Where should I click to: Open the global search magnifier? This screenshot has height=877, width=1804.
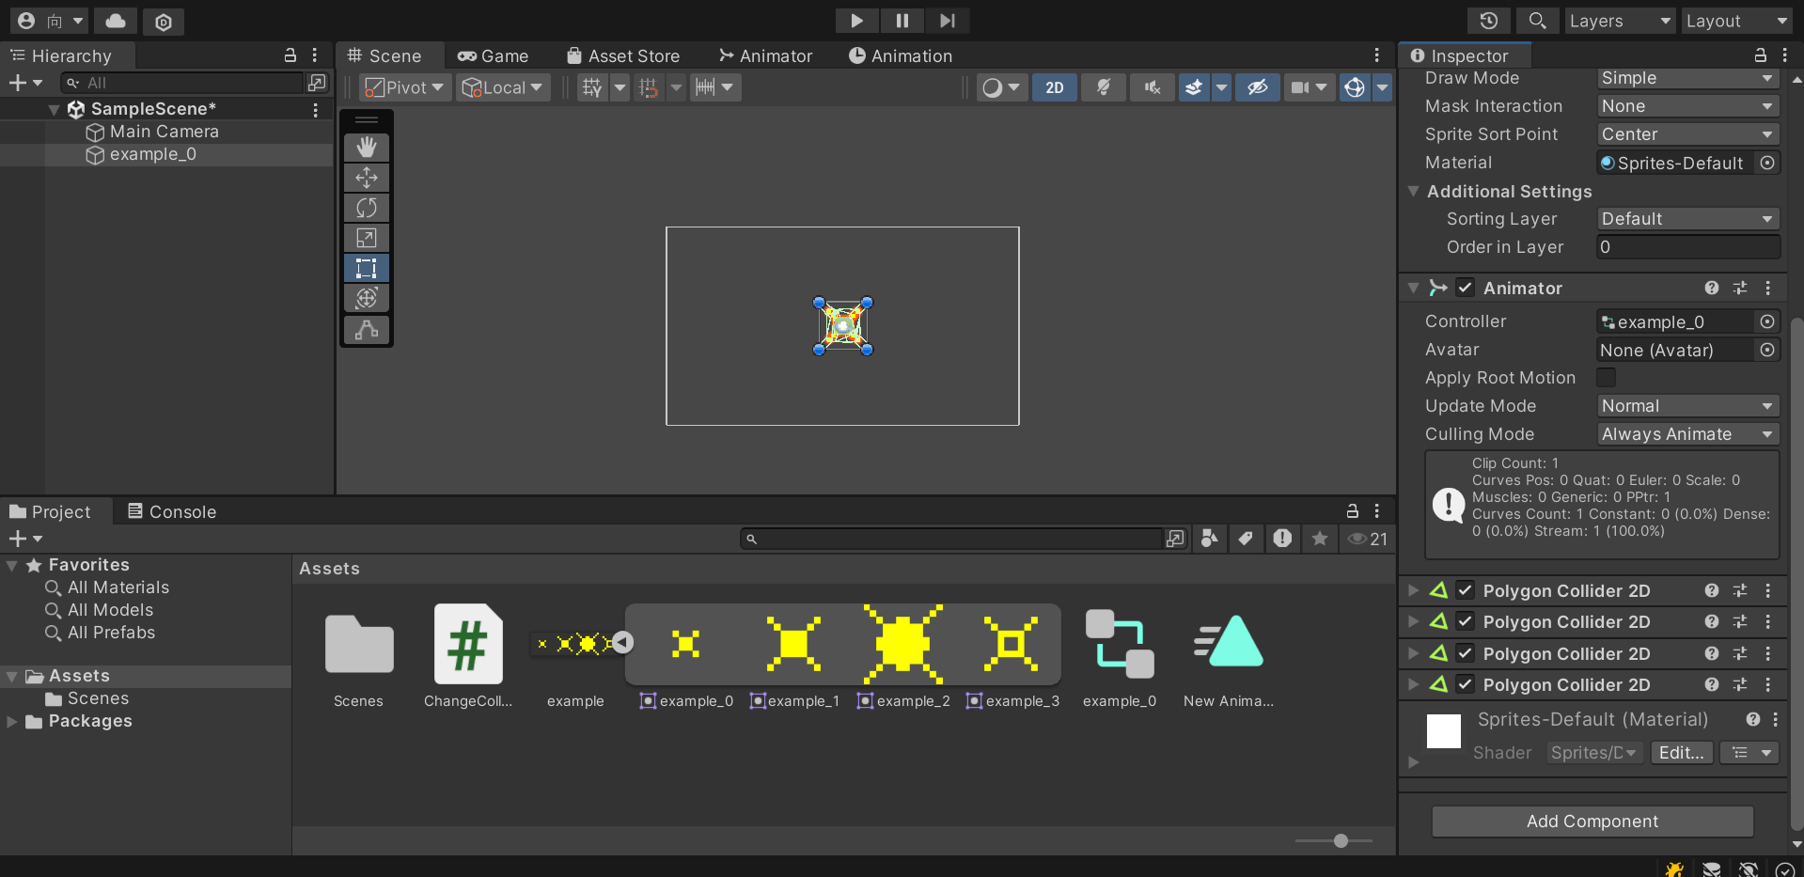1537,21
